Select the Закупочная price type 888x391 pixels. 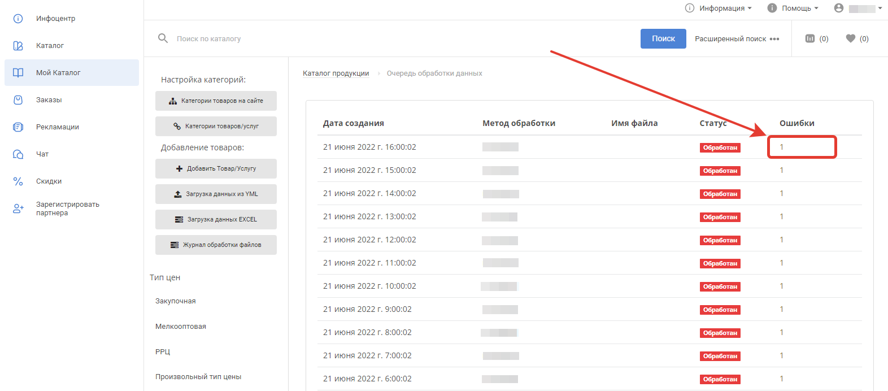[176, 301]
